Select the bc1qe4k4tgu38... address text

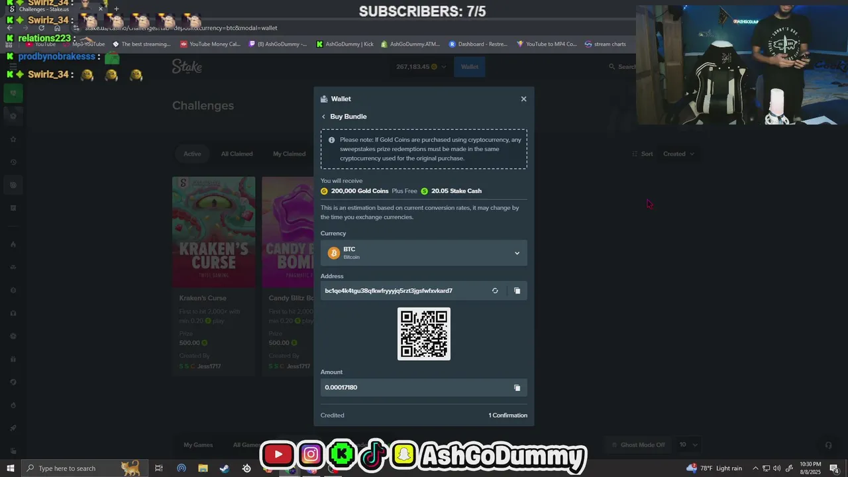click(388, 291)
